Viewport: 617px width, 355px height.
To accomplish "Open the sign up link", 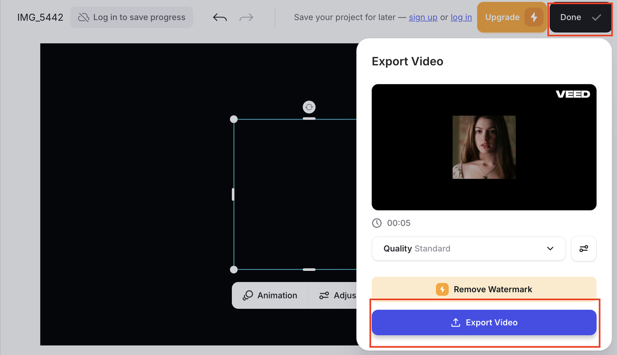I will (423, 17).
